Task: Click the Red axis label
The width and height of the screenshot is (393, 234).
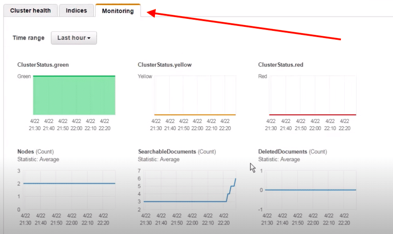Action: click(x=263, y=76)
